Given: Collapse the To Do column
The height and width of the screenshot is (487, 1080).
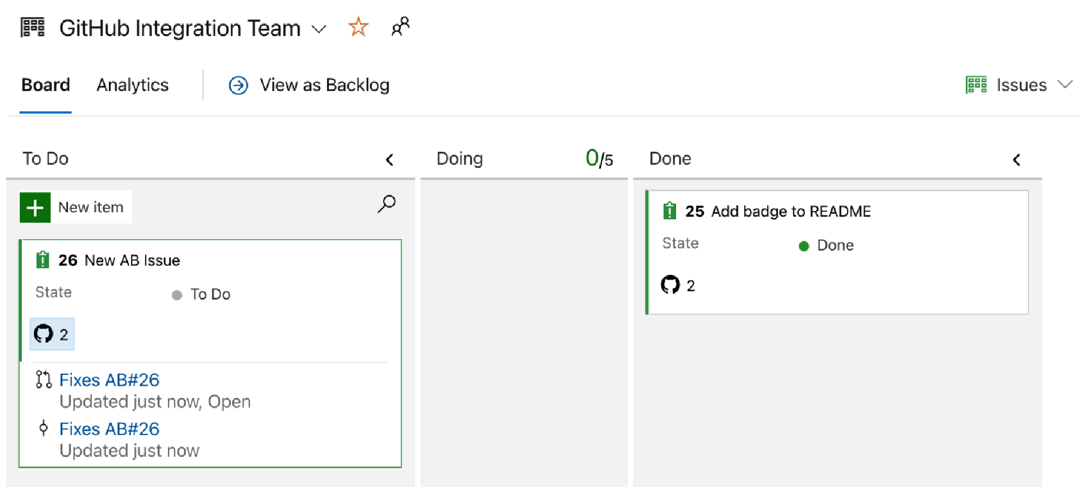Looking at the screenshot, I should 390,160.
